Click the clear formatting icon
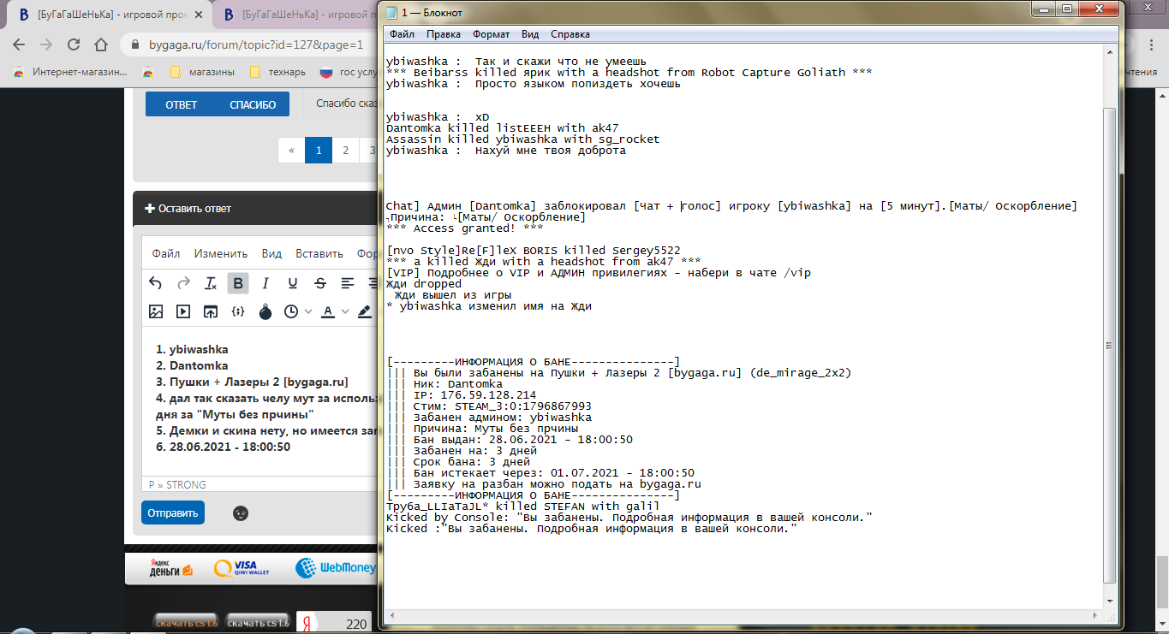The width and height of the screenshot is (1169, 634). 211,283
